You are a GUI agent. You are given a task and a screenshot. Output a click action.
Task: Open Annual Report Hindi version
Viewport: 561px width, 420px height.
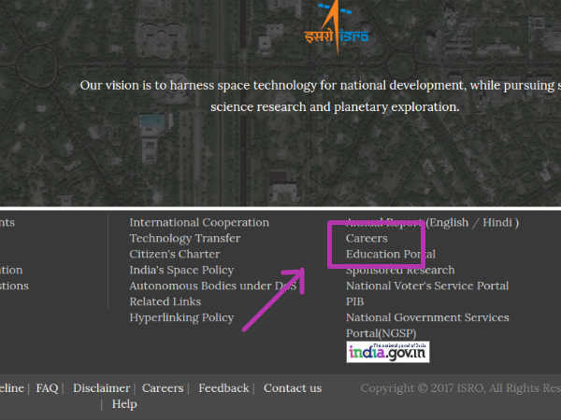(497, 222)
